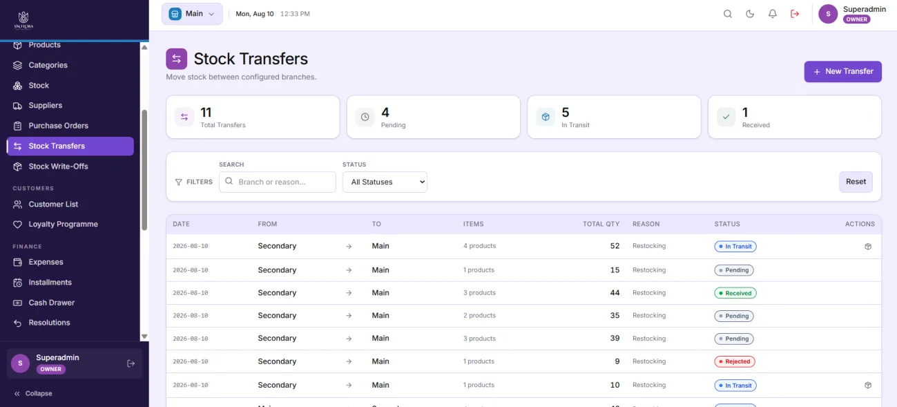
Task: Click the Expenses wallet icon
Action: [x=18, y=263]
